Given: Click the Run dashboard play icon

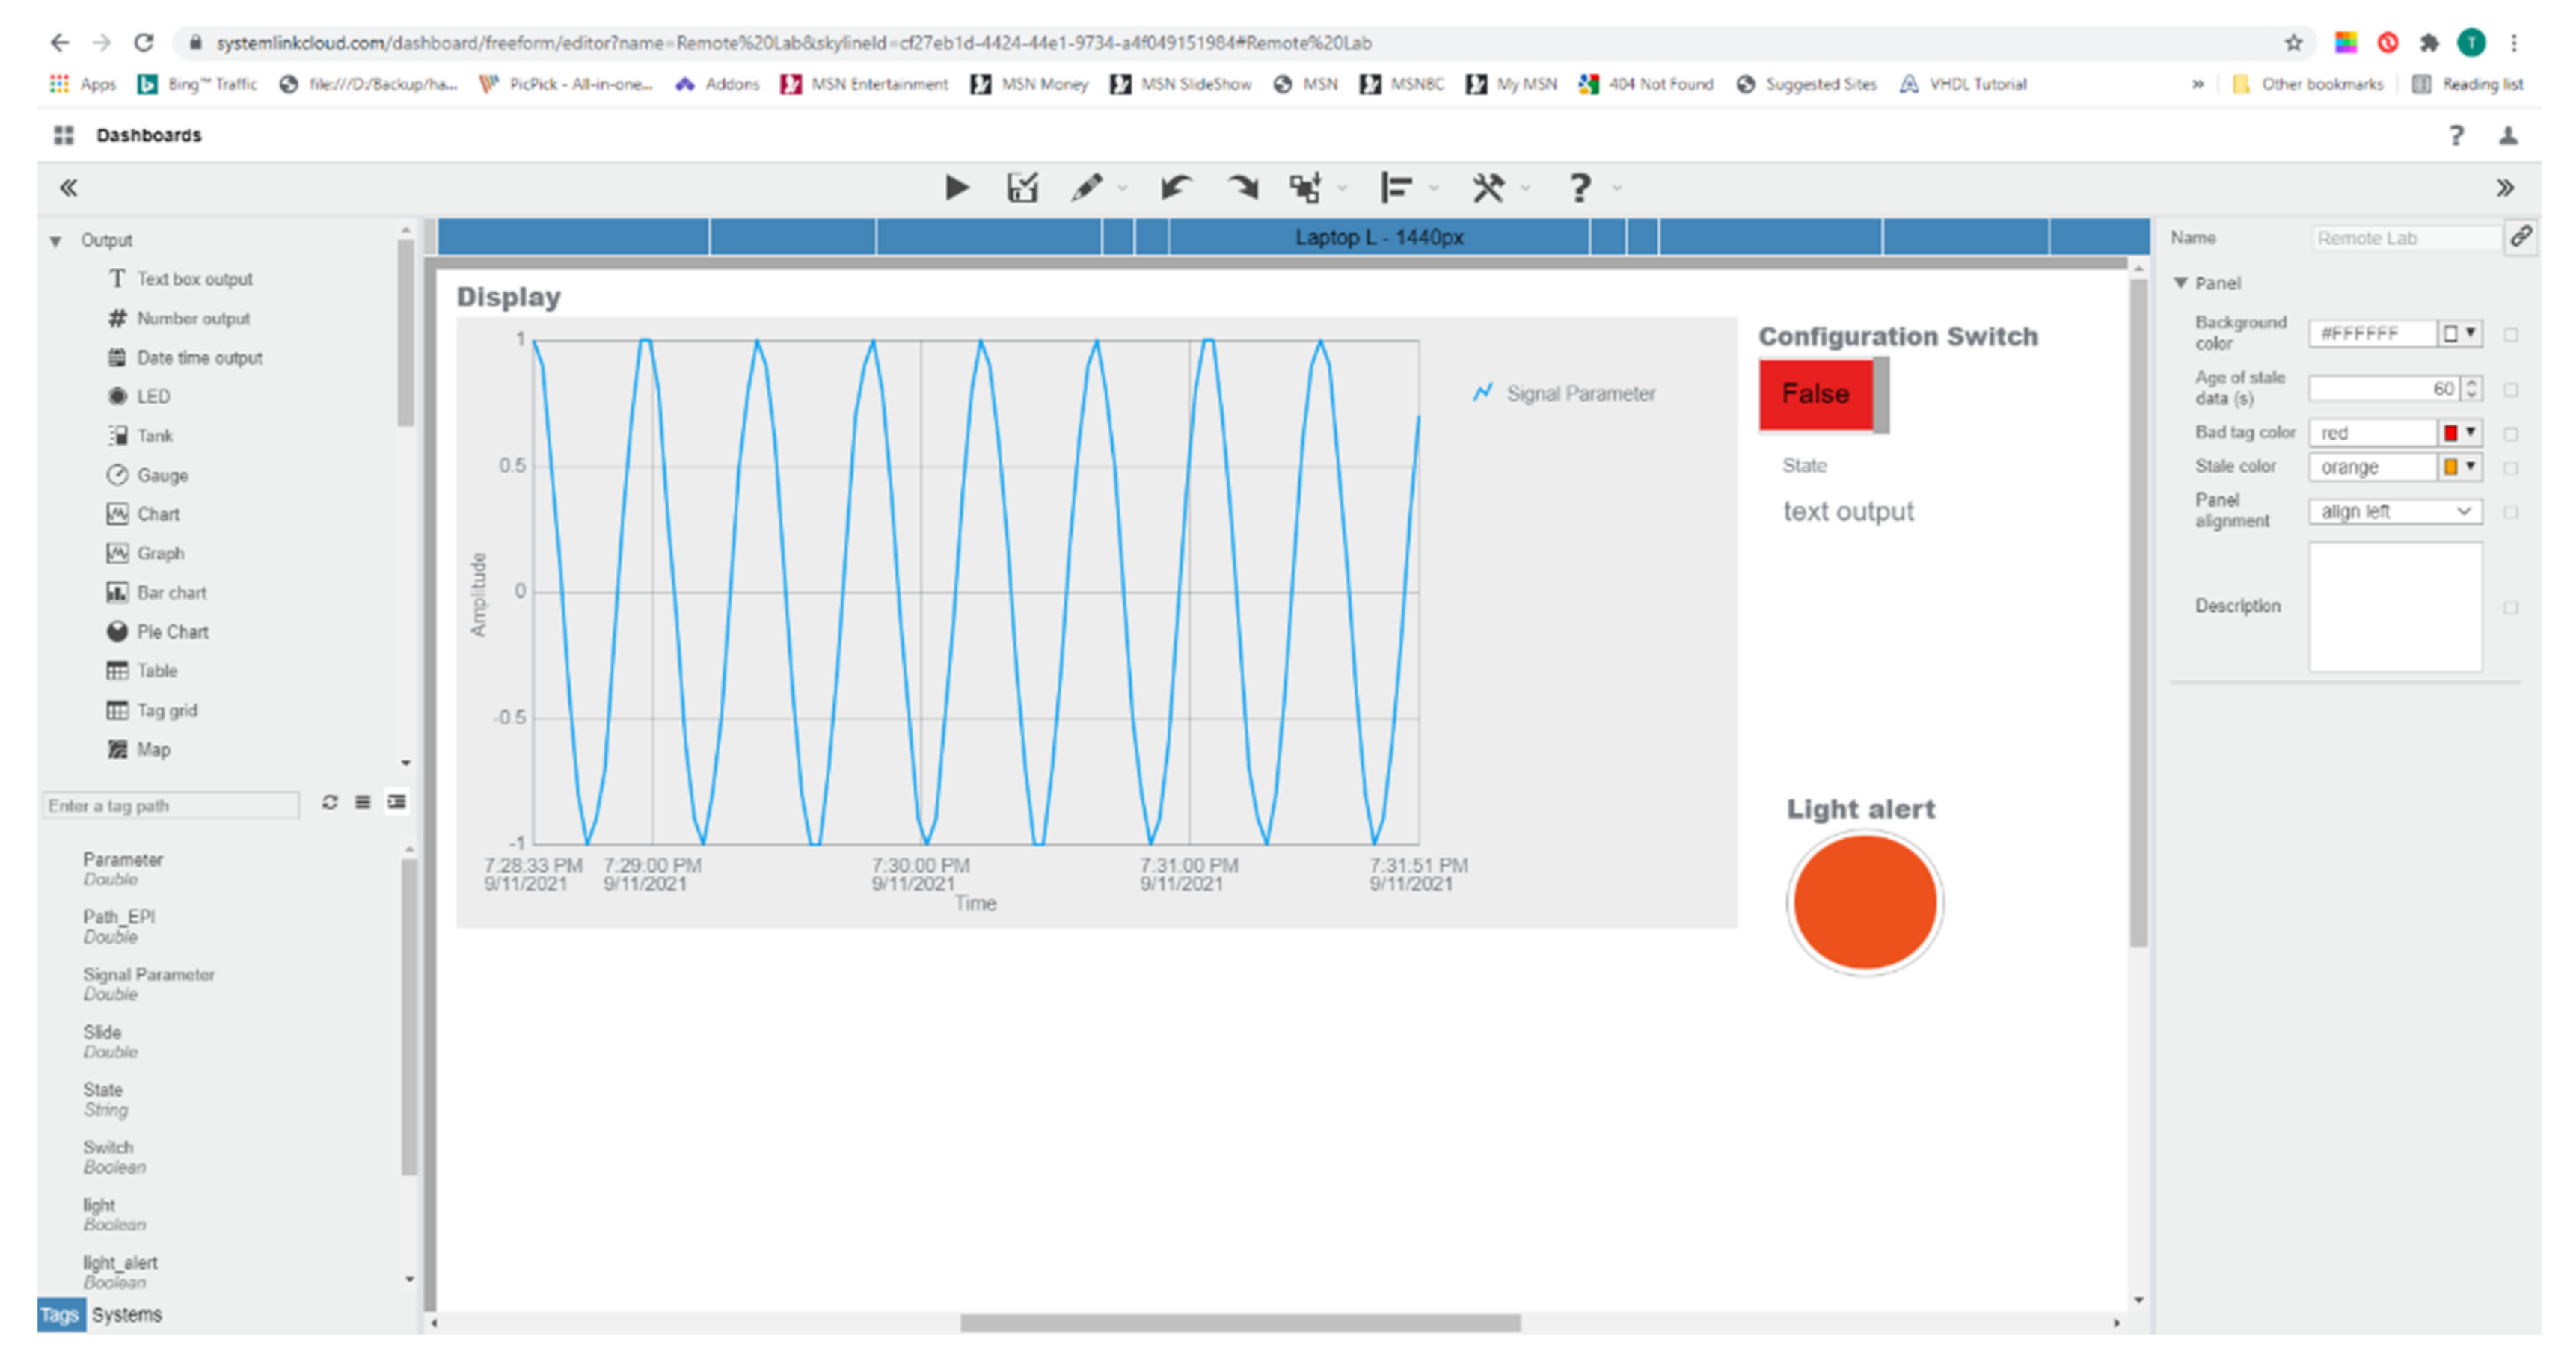Looking at the screenshot, I should pyautogui.click(x=956, y=187).
